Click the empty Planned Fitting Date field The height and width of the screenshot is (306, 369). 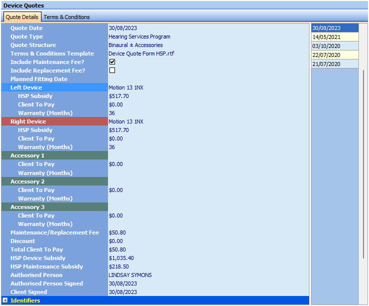tap(208, 79)
